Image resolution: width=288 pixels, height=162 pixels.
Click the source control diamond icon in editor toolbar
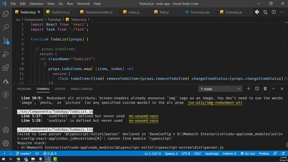(257, 12)
